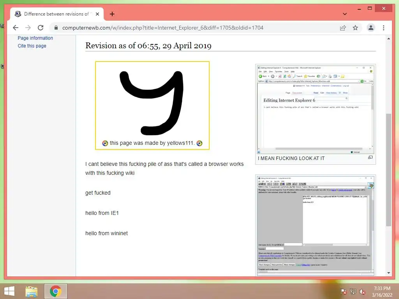Screen dimensions: 399x299
Task: Click the page scrollbar down arrow
Action: pyautogui.click(x=388, y=273)
